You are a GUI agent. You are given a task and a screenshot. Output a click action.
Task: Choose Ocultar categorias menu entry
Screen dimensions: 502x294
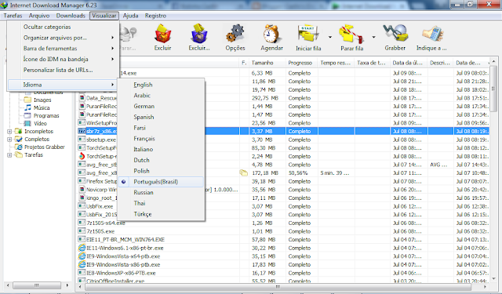click(64, 27)
